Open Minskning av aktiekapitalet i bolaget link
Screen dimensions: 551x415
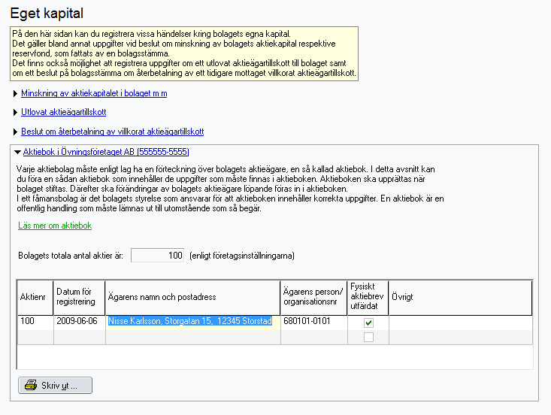click(x=94, y=93)
